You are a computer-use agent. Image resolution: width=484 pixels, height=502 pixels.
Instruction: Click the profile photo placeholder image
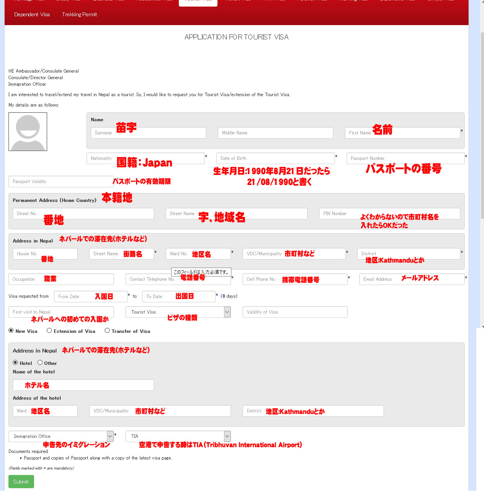(28, 132)
